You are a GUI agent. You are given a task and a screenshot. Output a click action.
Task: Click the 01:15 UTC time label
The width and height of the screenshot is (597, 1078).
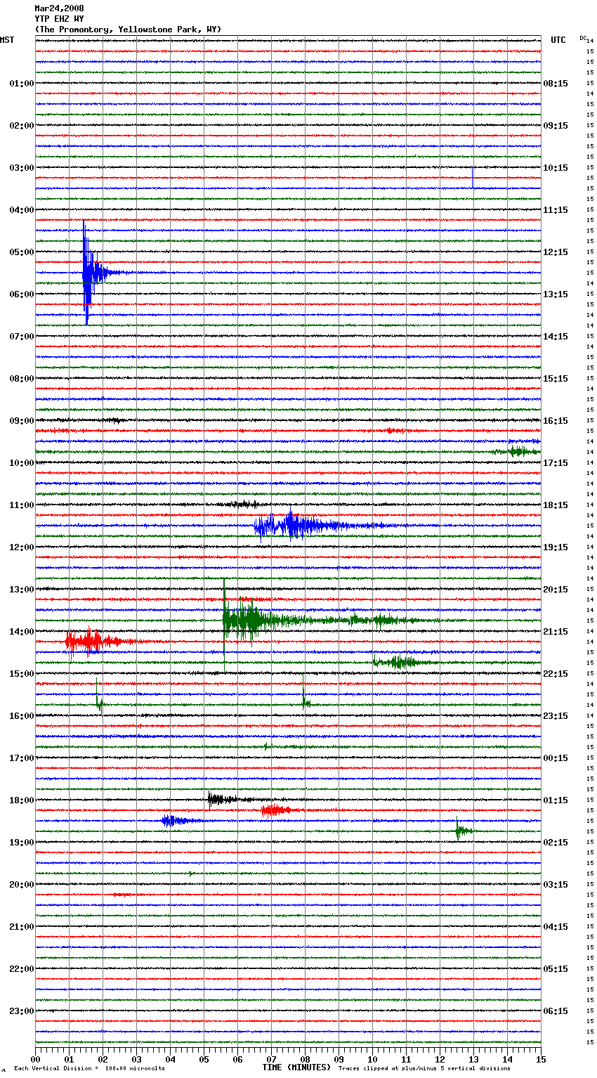(556, 800)
